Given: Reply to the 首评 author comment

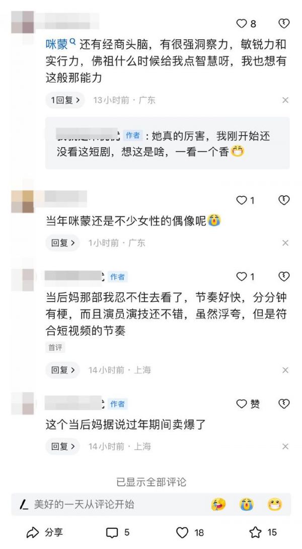Looking at the screenshot, I should pyautogui.click(x=62, y=370).
